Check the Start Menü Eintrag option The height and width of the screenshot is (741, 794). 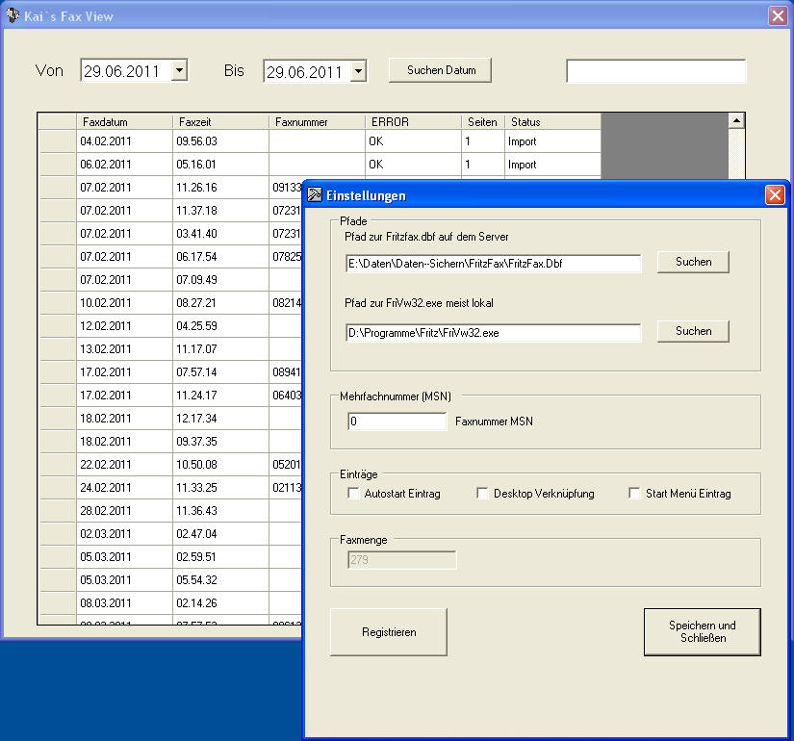coord(634,494)
